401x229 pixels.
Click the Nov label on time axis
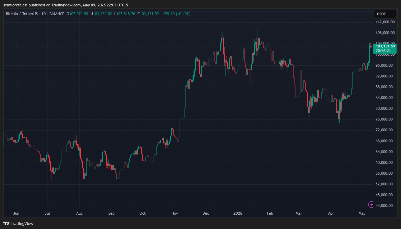pyautogui.click(x=174, y=213)
